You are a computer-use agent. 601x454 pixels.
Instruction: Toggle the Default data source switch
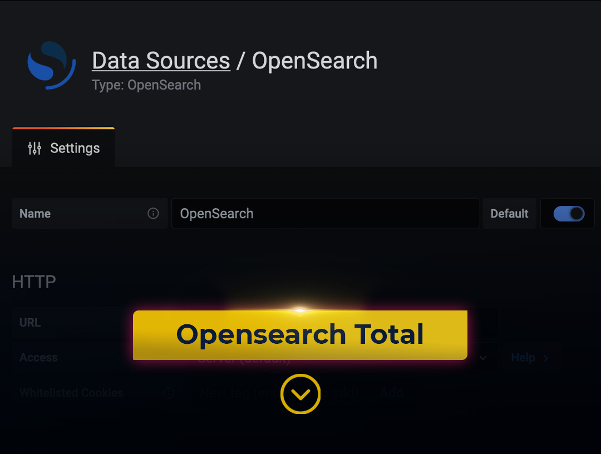tap(569, 214)
